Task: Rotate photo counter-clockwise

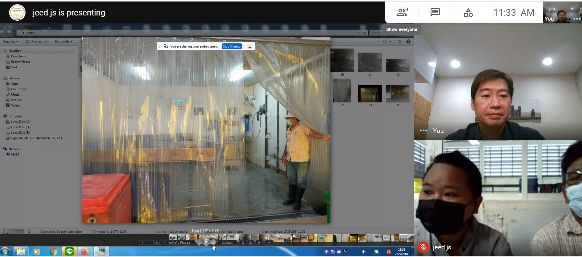Action: pyautogui.click(x=243, y=243)
